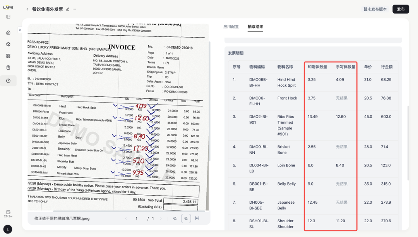Click the user avatar L
The height and width of the screenshot is (237, 418).
[8, 229]
